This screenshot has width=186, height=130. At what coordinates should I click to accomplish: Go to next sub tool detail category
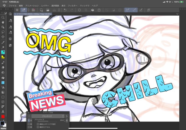point(66,116)
